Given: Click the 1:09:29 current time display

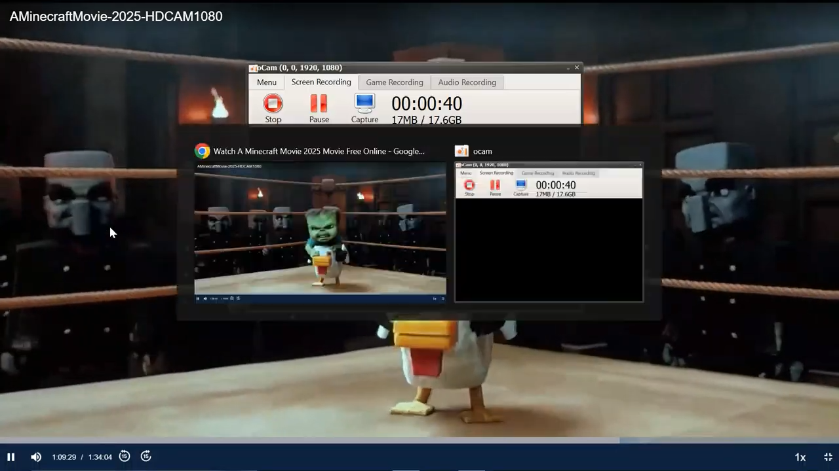Looking at the screenshot, I should [64, 457].
